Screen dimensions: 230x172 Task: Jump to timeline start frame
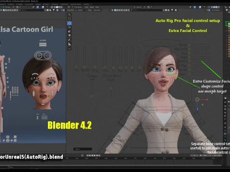(x=87, y=155)
